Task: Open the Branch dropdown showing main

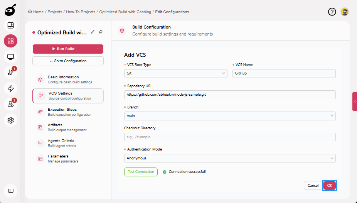Action: [230, 116]
